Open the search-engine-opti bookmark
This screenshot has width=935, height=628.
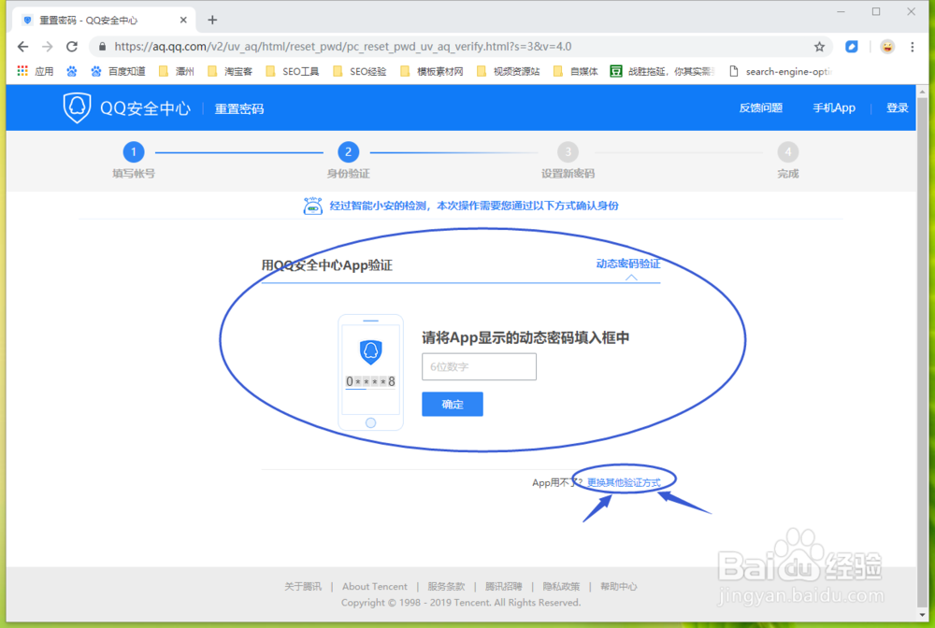coord(781,72)
